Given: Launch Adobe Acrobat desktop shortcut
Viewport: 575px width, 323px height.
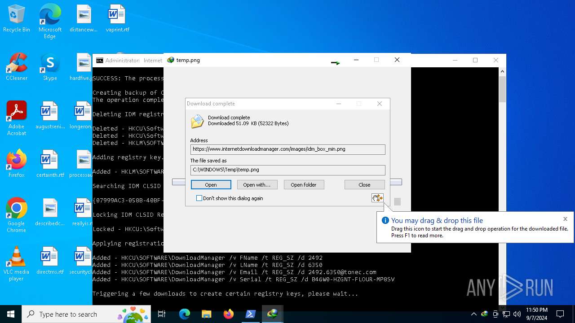Looking at the screenshot, I should coord(17,118).
